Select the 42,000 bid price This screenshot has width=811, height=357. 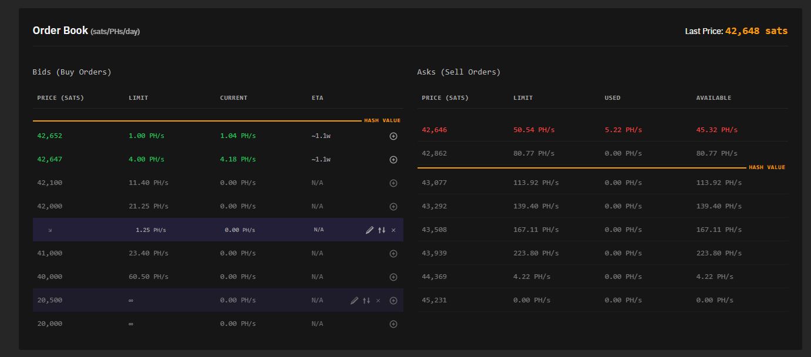(49, 206)
